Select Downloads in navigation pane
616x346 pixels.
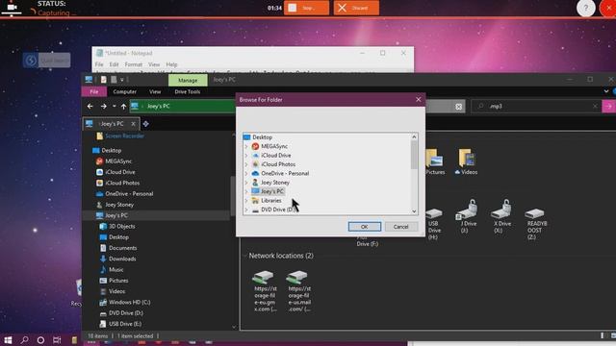122,259
